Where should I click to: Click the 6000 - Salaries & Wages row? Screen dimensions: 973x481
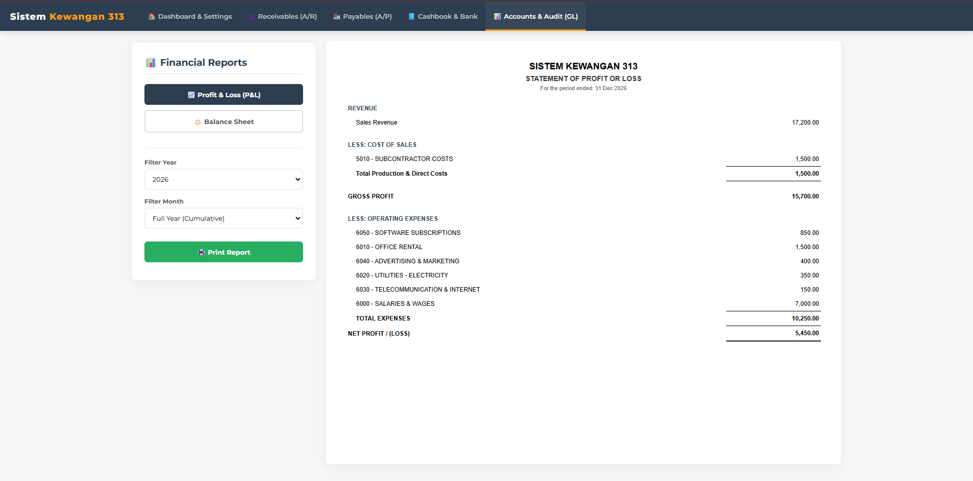pyautogui.click(x=395, y=304)
